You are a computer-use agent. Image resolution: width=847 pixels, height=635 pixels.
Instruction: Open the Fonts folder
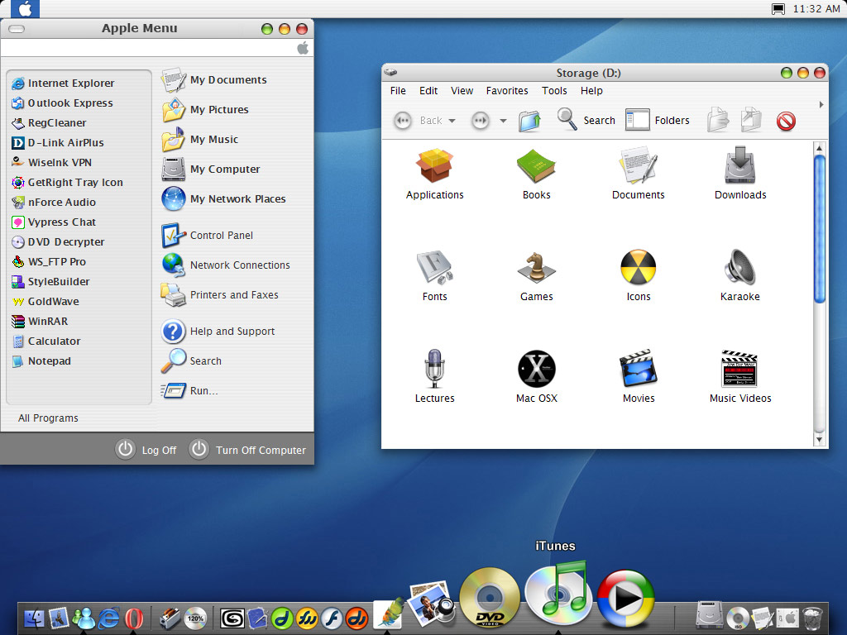pos(435,276)
